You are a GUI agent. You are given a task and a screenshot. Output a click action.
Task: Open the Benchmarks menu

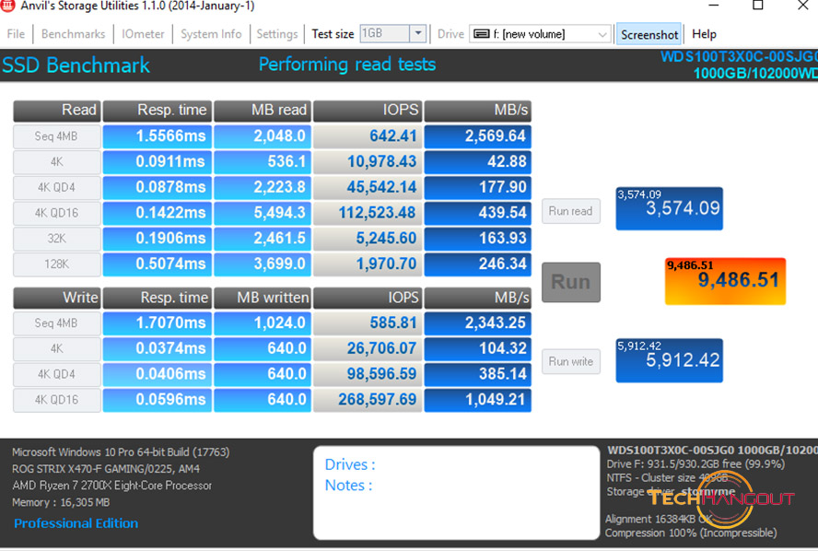click(73, 34)
